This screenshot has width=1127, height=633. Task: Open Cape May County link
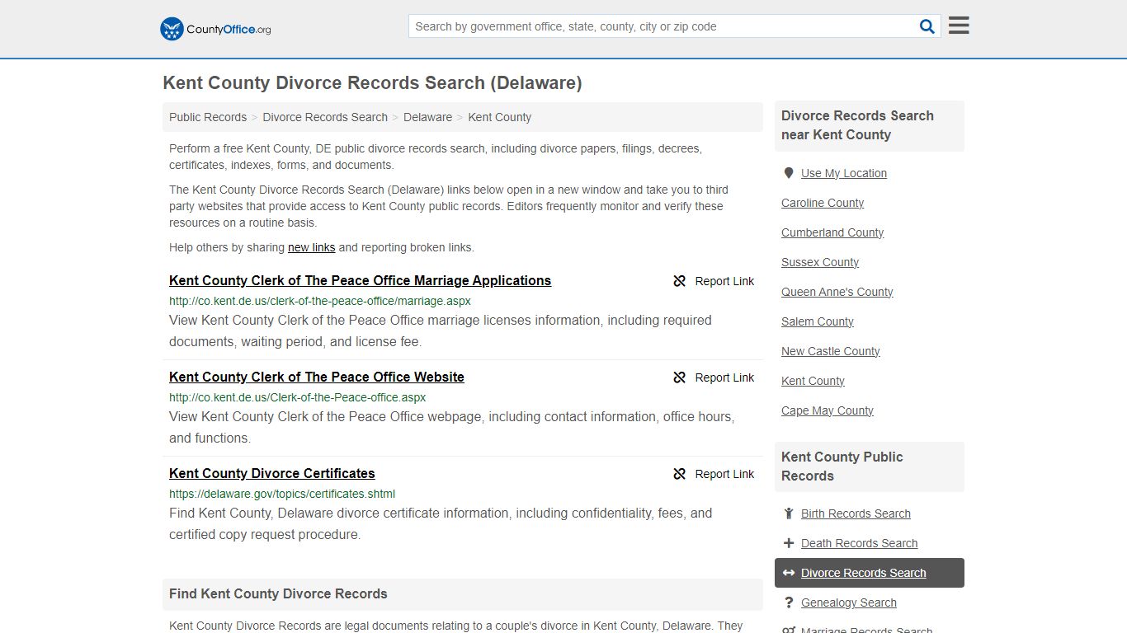click(828, 410)
